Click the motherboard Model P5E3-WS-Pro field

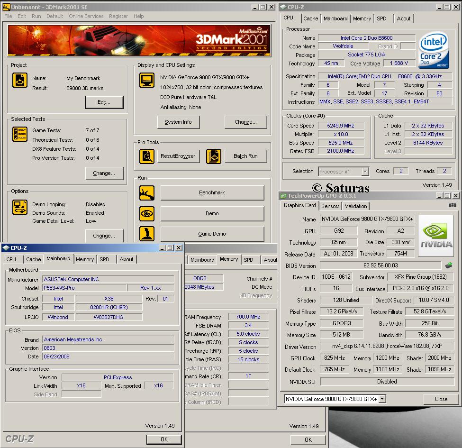coord(85,288)
